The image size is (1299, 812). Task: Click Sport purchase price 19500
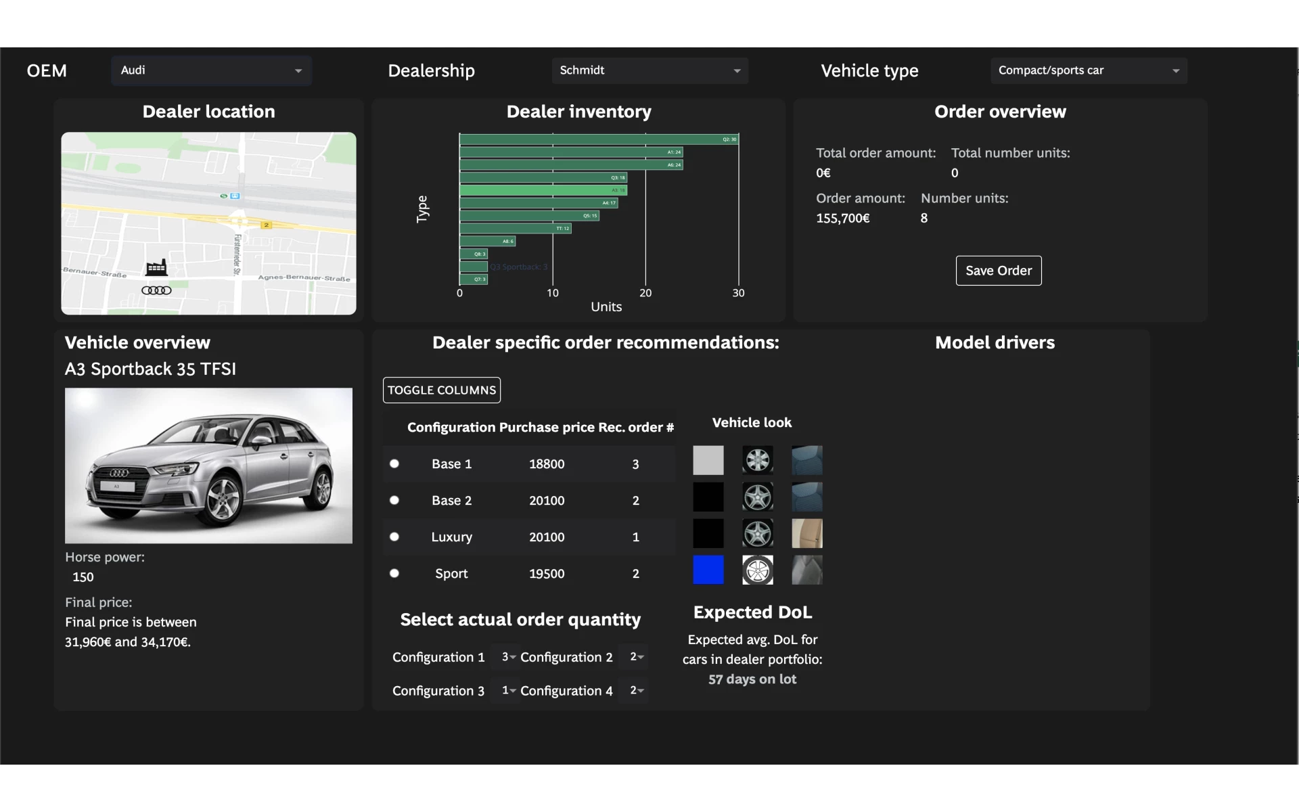pos(547,574)
